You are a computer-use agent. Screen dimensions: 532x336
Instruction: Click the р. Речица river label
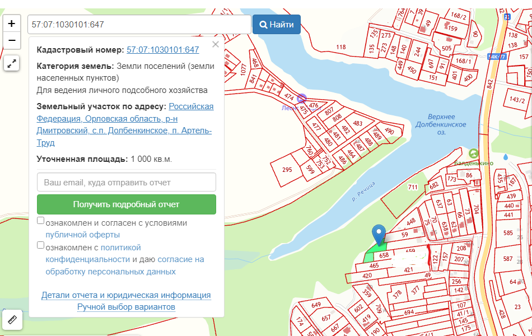point(363,192)
